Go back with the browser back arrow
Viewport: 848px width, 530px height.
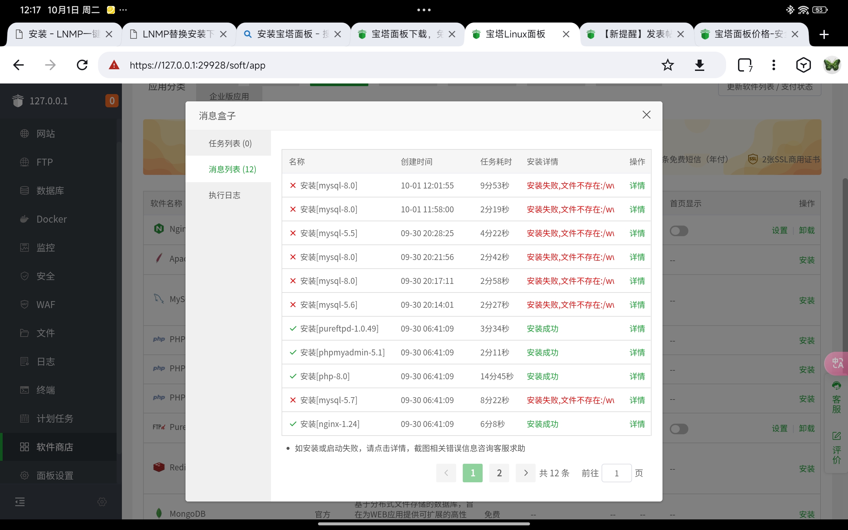point(19,65)
